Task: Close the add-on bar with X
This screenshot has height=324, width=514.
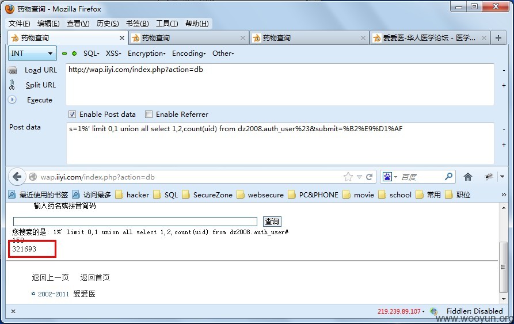Action: [13, 311]
